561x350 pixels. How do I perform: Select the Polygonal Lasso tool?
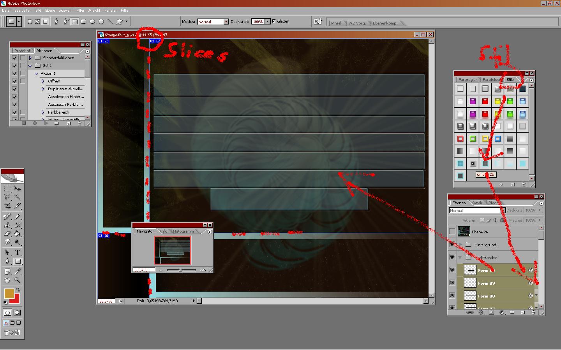[x=7, y=197]
